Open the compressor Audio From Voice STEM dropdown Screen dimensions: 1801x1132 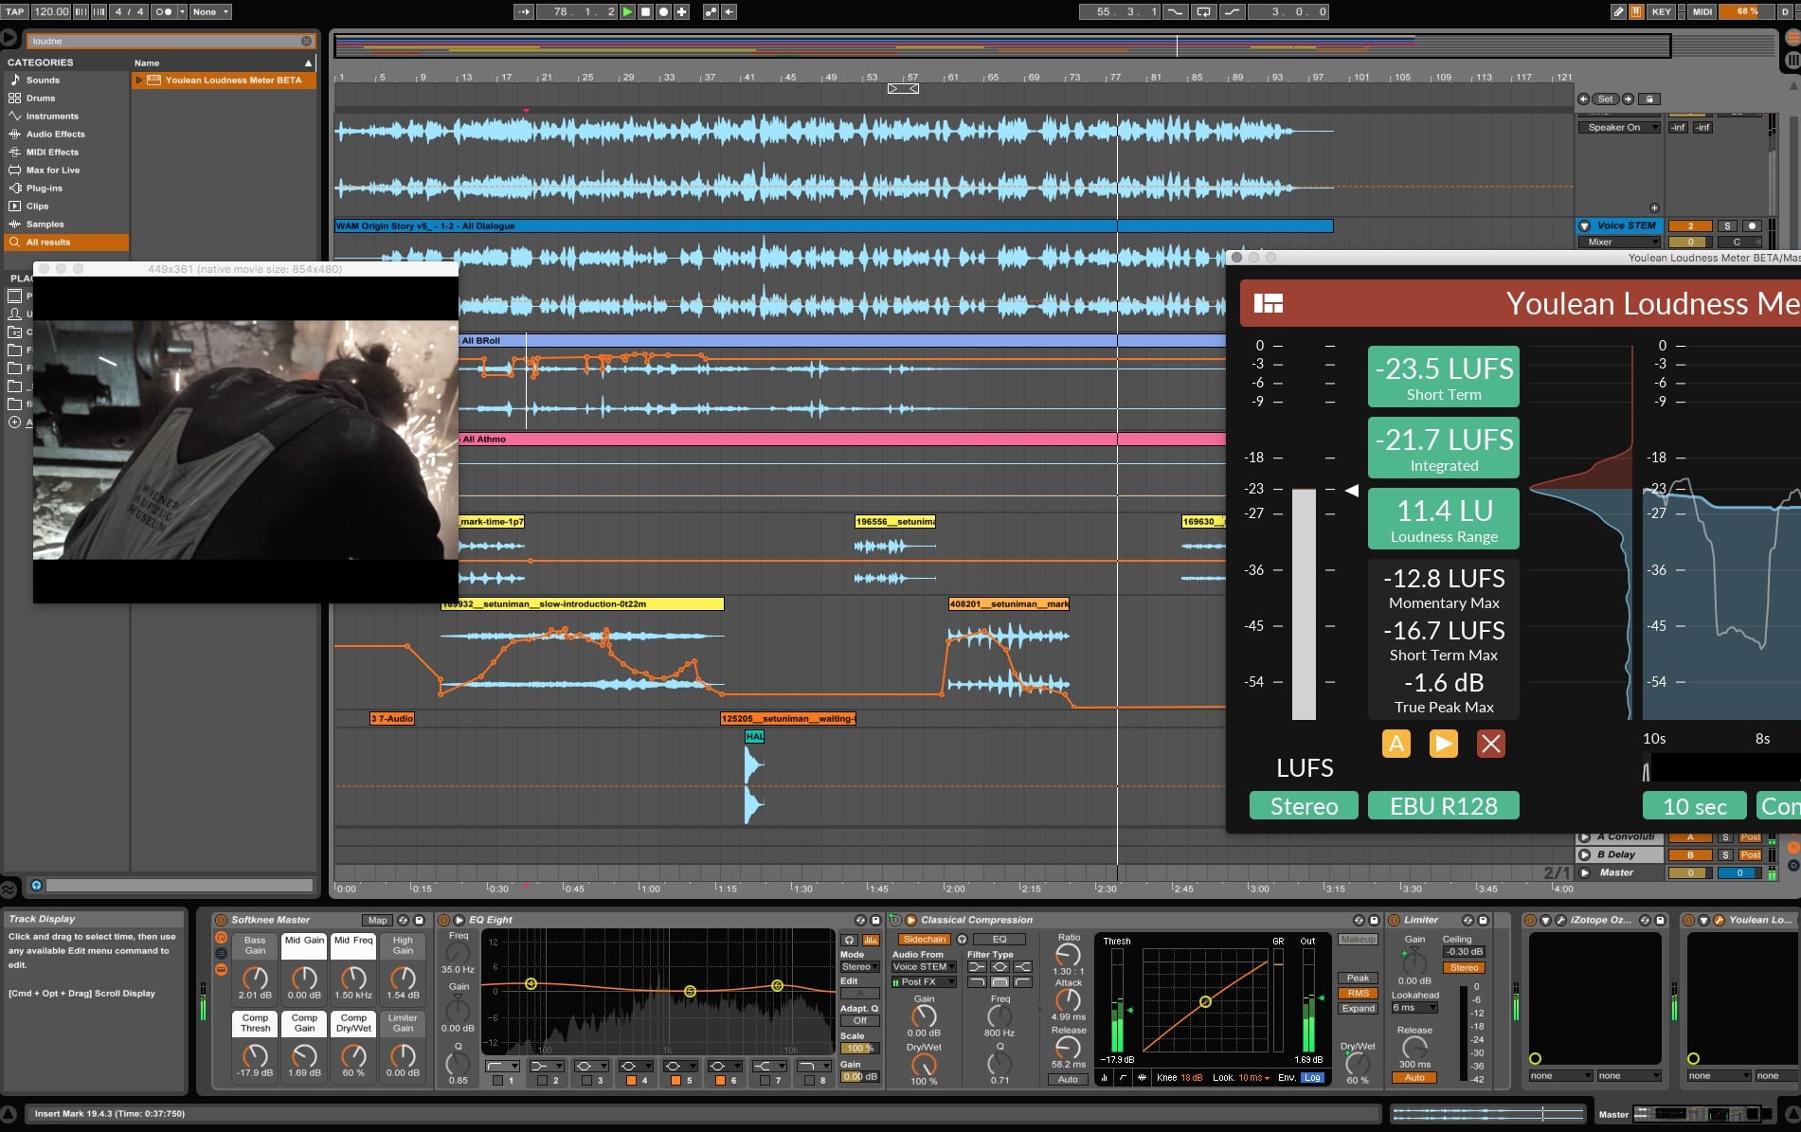924,967
